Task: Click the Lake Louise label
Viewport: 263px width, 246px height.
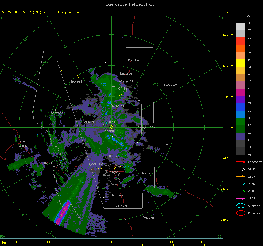Action: click(x=23, y=144)
